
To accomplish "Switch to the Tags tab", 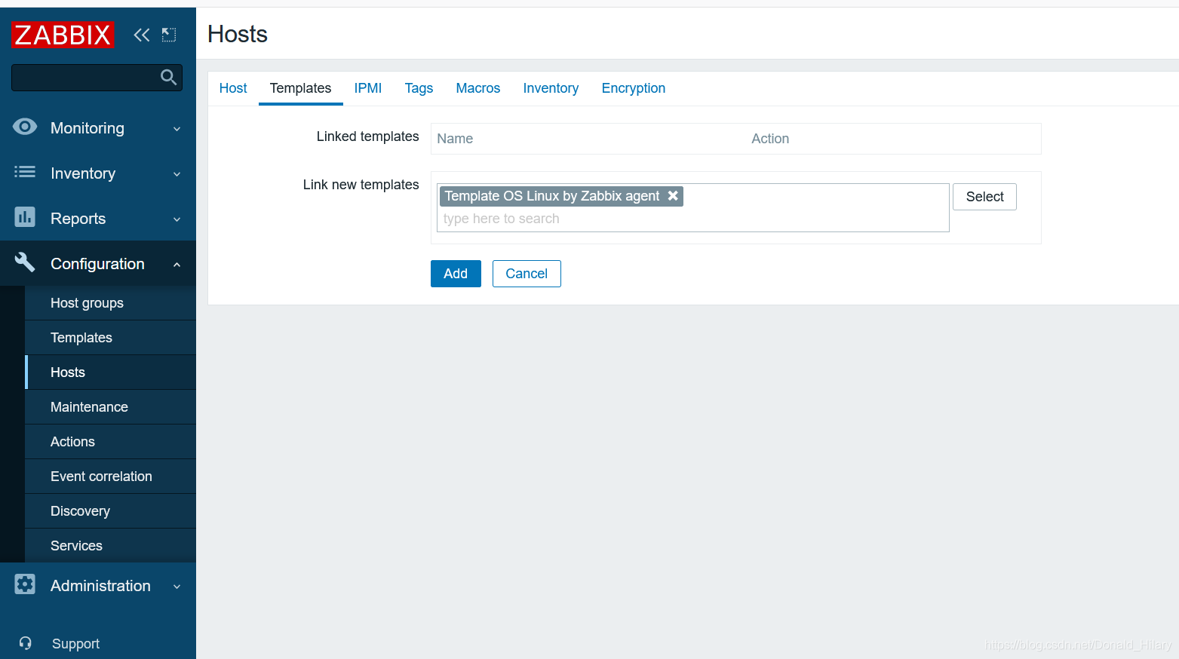I will click(x=419, y=88).
